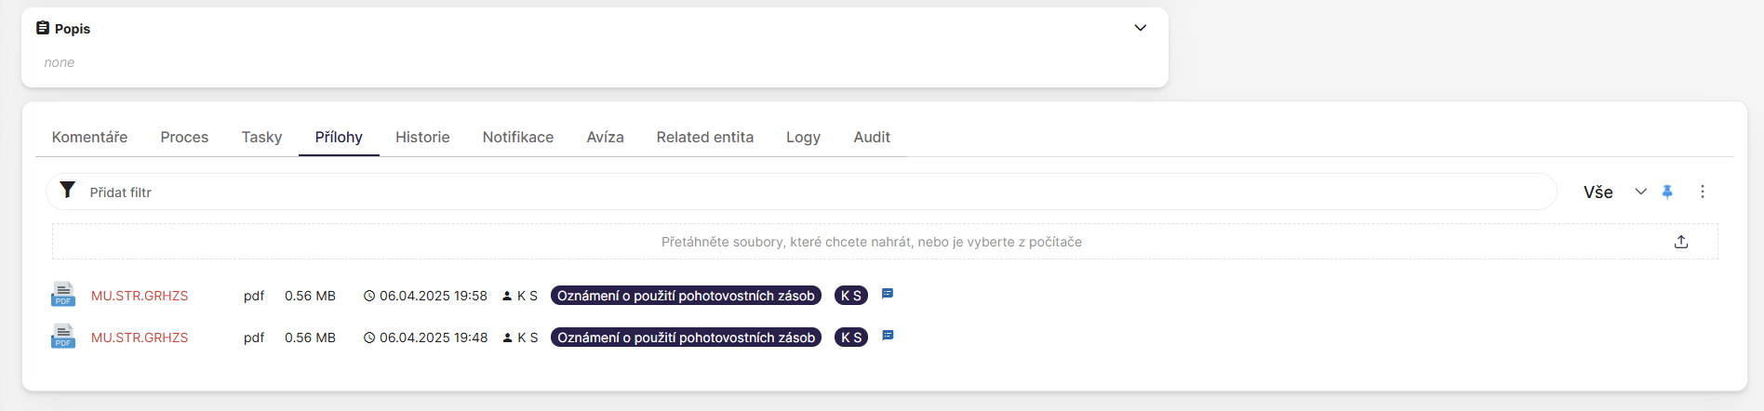Click K S badge on second attachment

click(850, 338)
